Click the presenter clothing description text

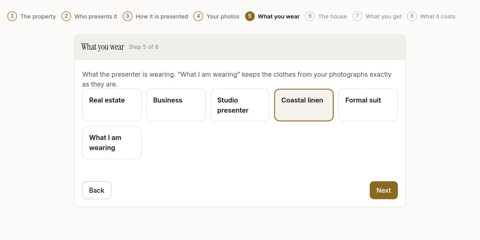(237, 79)
